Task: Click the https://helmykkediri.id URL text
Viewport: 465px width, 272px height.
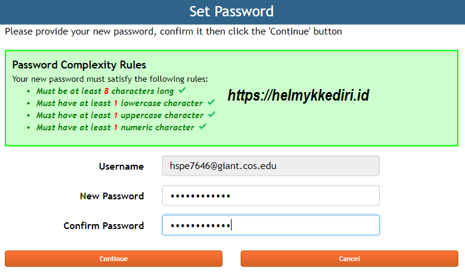Action: [x=298, y=95]
